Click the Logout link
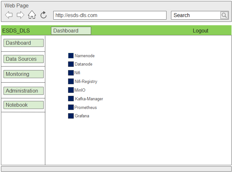 click(201, 31)
